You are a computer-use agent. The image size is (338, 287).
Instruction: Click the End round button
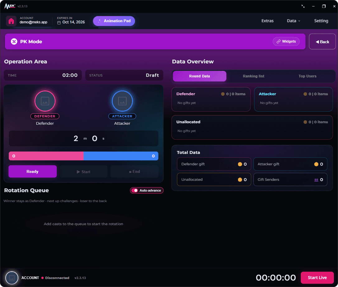tap(134, 172)
